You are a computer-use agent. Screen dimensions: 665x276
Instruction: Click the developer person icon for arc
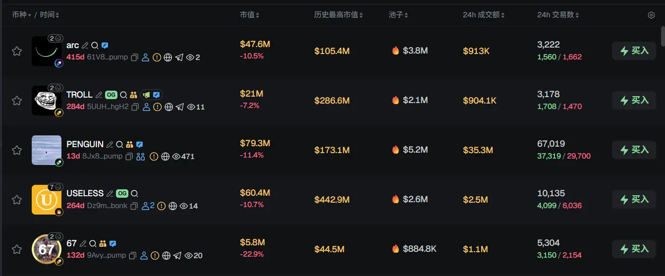146,57
